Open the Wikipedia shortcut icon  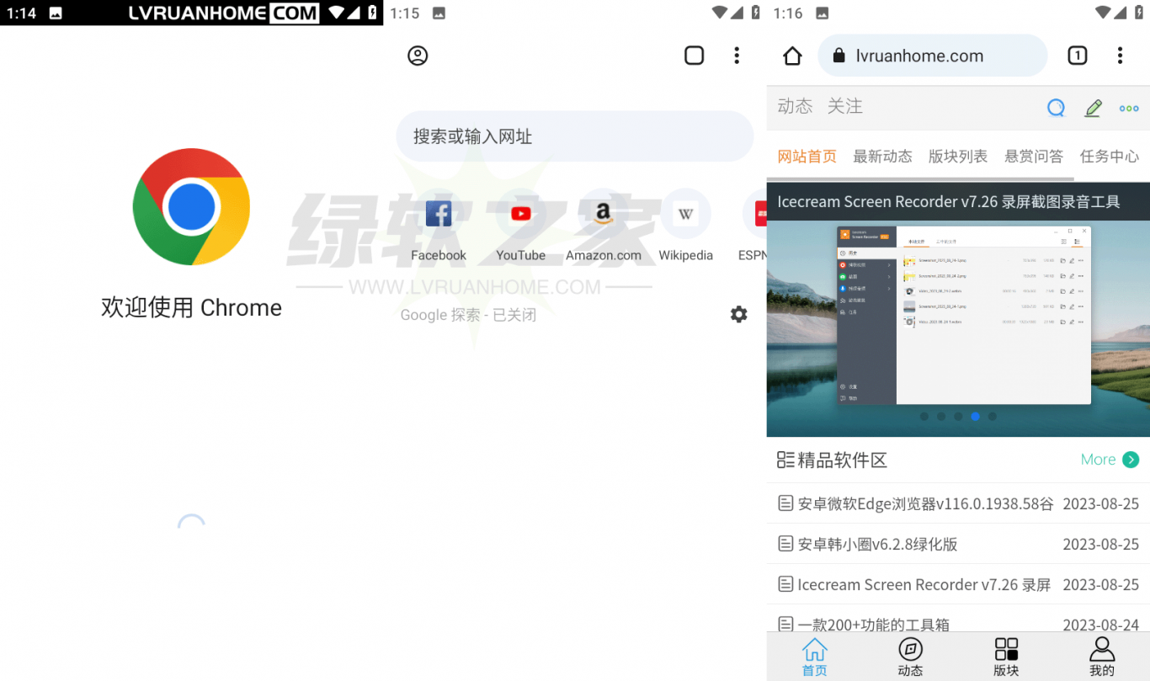point(685,214)
